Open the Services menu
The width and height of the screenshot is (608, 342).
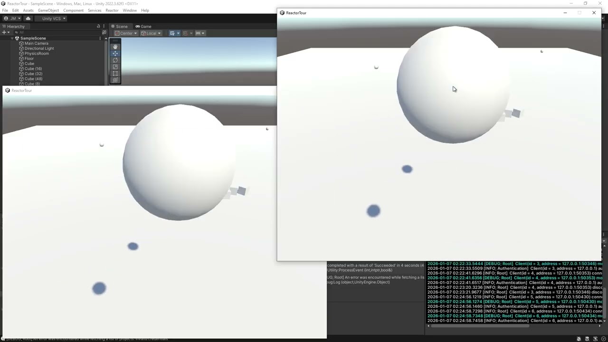pos(95,10)
